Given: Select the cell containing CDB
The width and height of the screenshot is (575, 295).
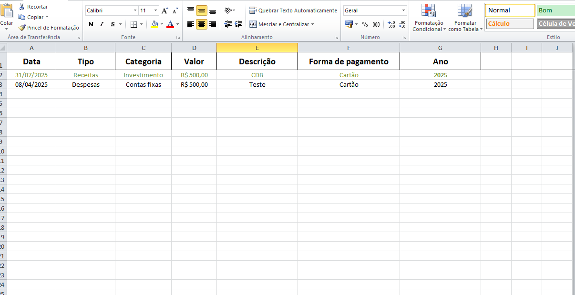Looking at the screenshot, I should (257, 75).
